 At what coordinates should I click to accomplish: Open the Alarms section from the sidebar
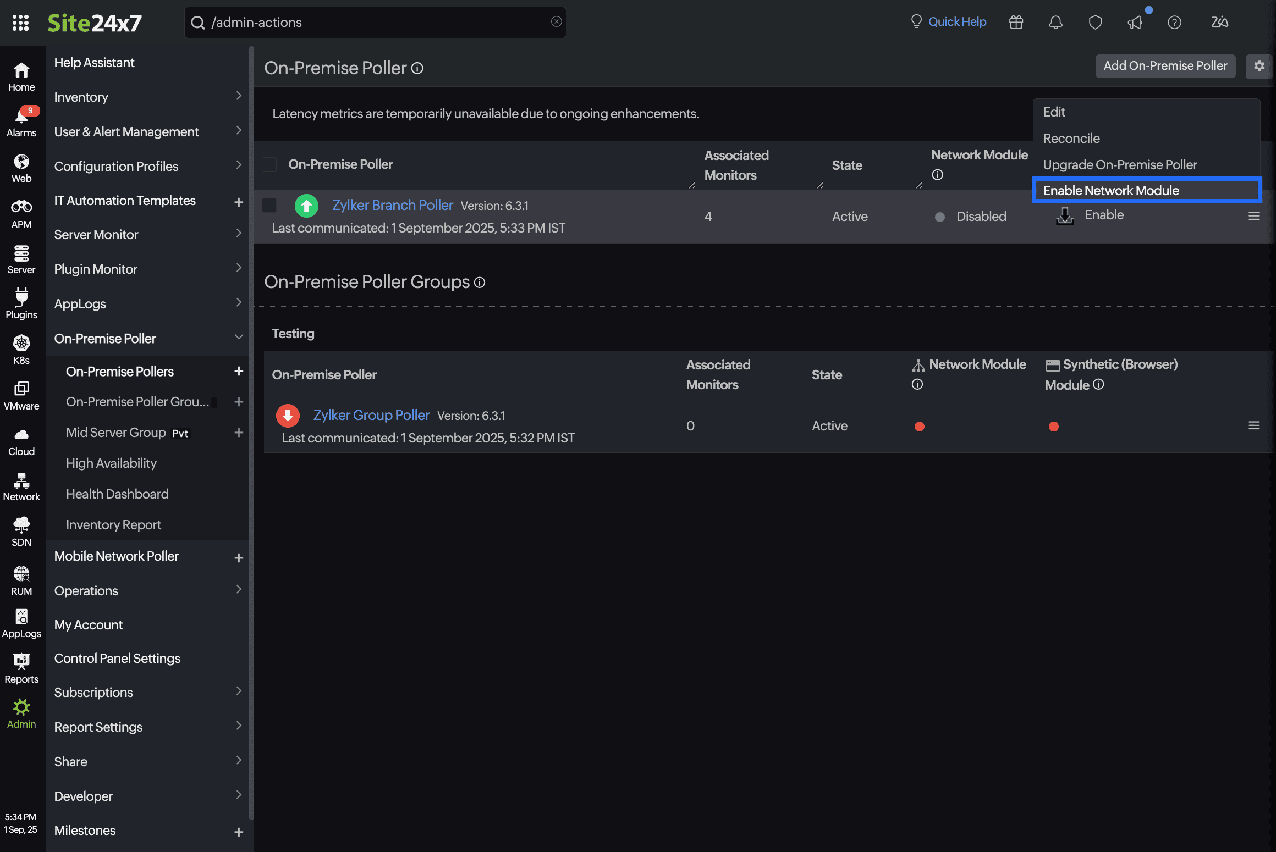click(x=21, y=120)
